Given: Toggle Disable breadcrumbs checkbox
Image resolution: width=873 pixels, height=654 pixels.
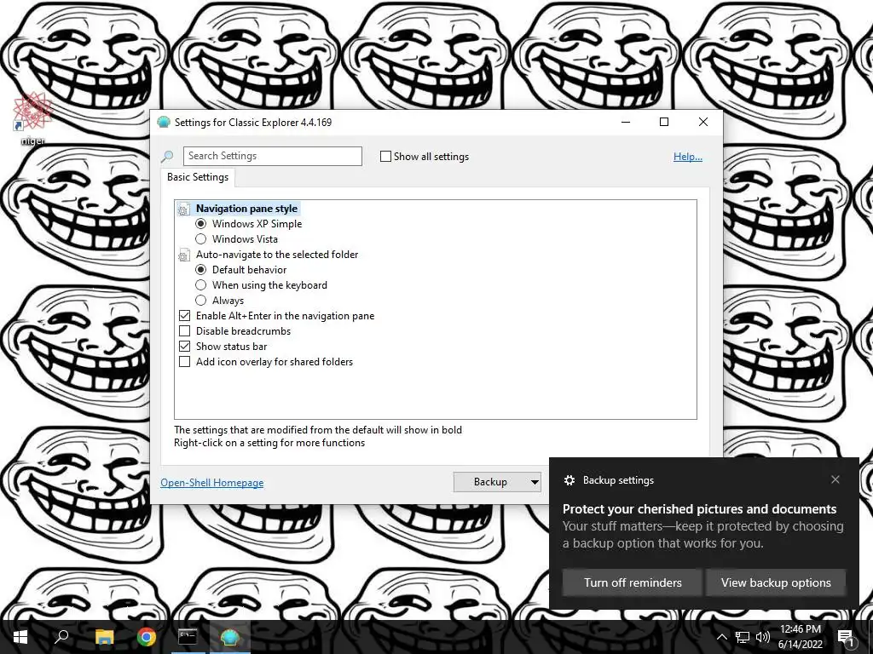Looking at the screenshot, I should (x=185, y=331).
